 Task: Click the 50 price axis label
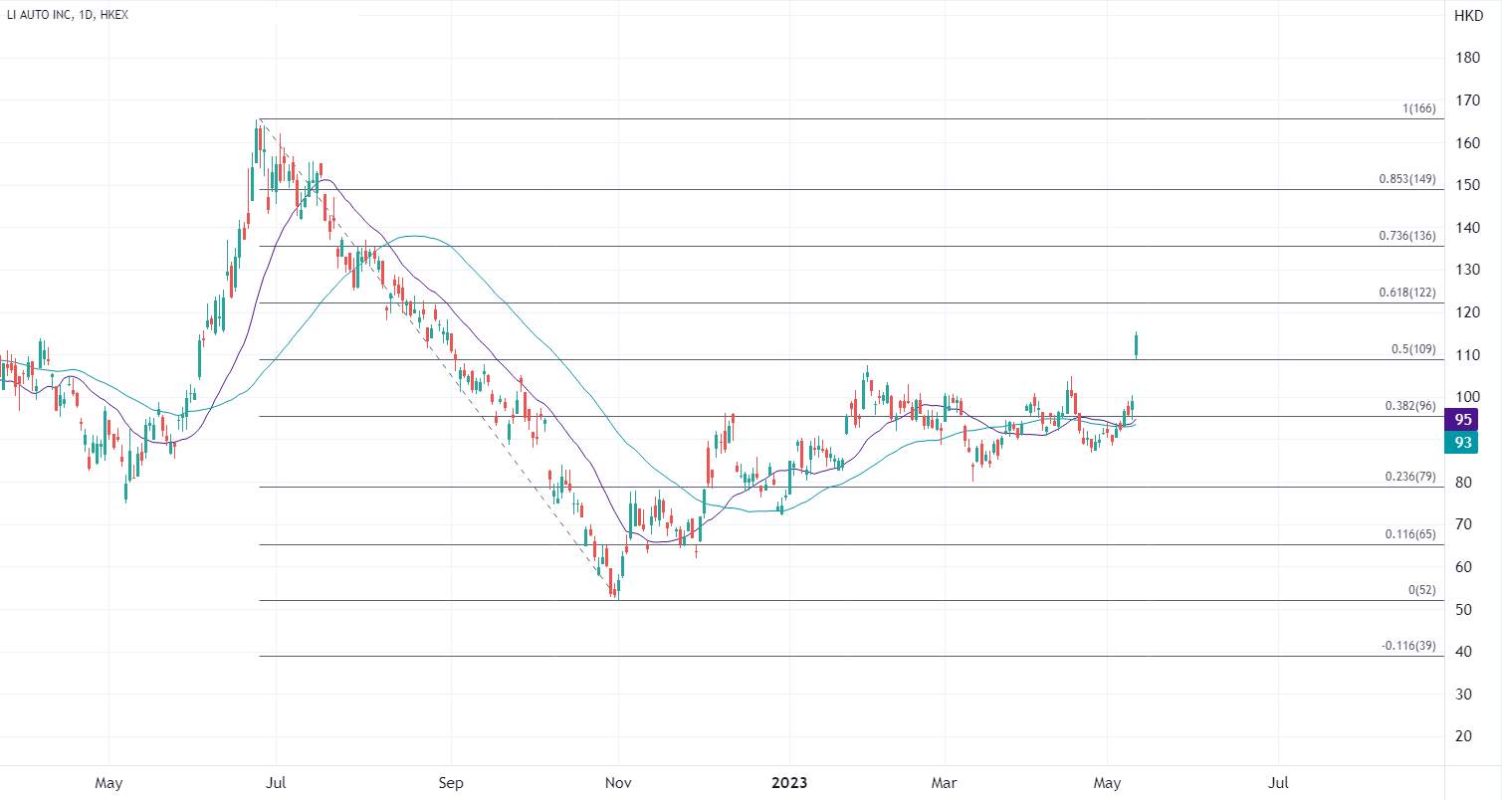[x=1463, y=610]
